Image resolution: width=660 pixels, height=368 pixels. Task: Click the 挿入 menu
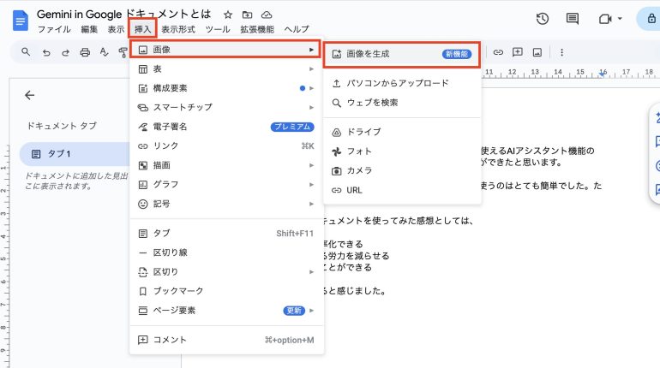coord(142,29)
